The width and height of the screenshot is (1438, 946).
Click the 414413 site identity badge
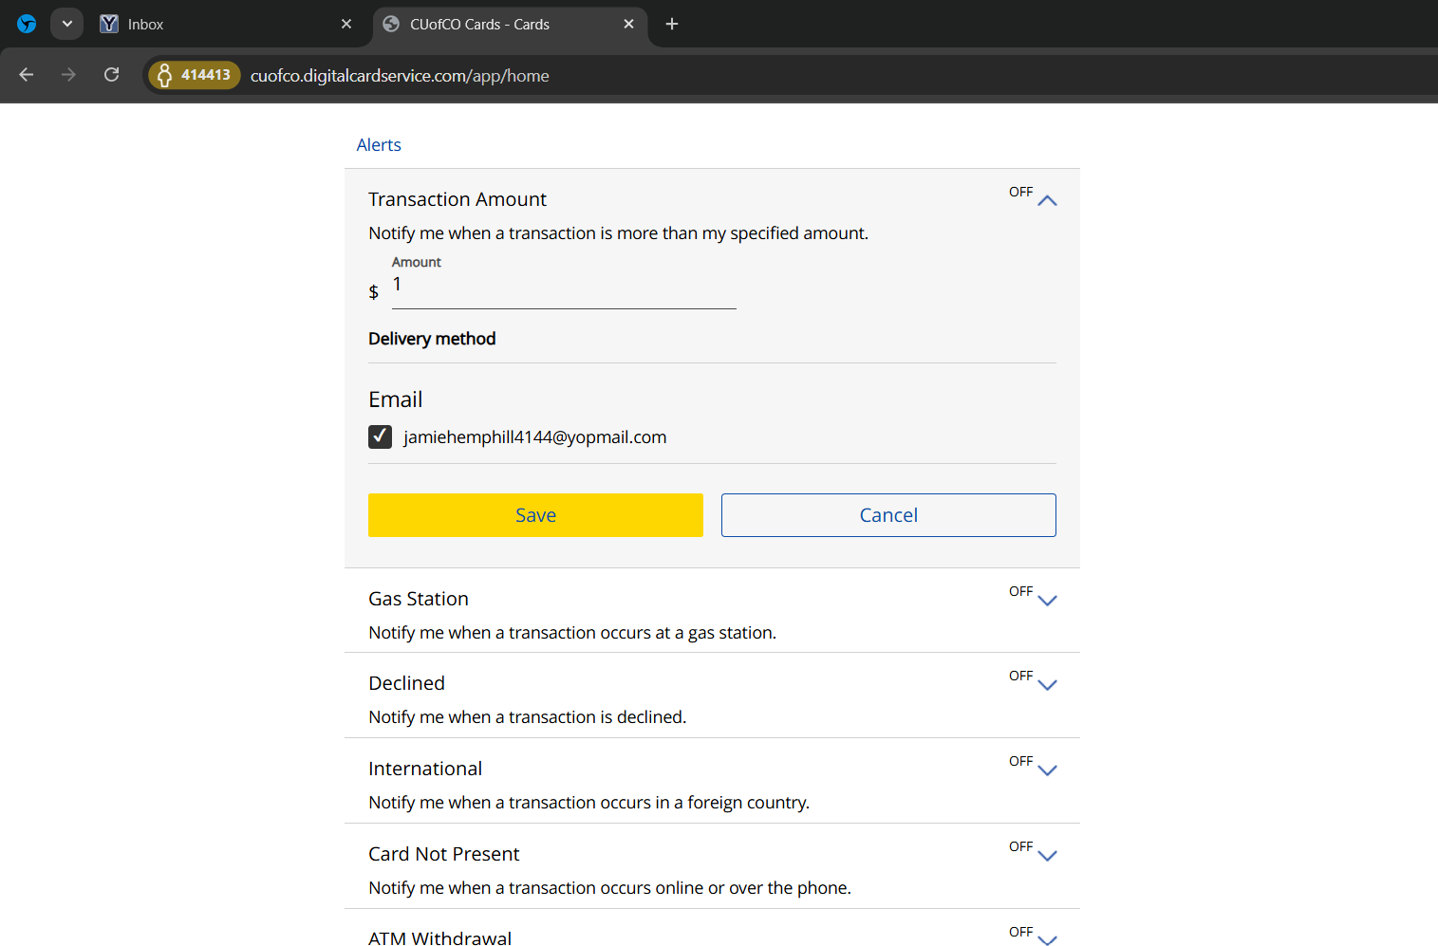(x=195, y=75)
